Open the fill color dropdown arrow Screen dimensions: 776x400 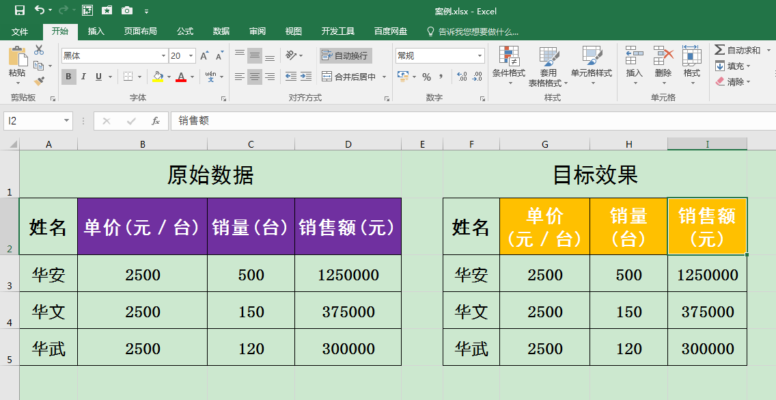(169, 77)
